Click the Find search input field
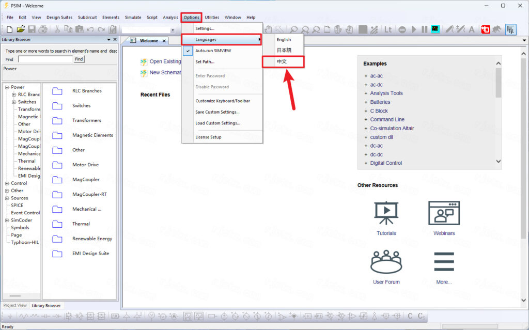The width and height of the screenshot is (529, 330). tap(45, 59)
